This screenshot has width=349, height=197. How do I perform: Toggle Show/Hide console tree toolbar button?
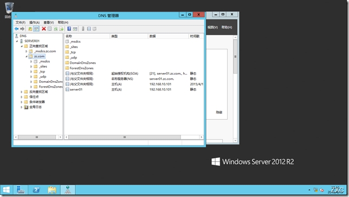[x=36, y=29]
